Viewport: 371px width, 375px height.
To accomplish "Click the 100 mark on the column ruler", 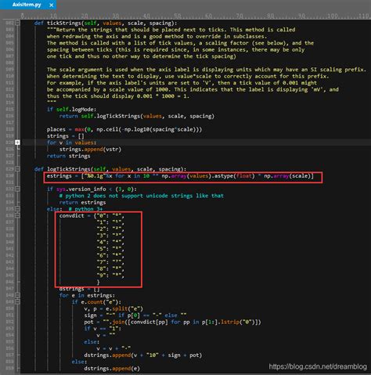I will click(x=332, y=16).
